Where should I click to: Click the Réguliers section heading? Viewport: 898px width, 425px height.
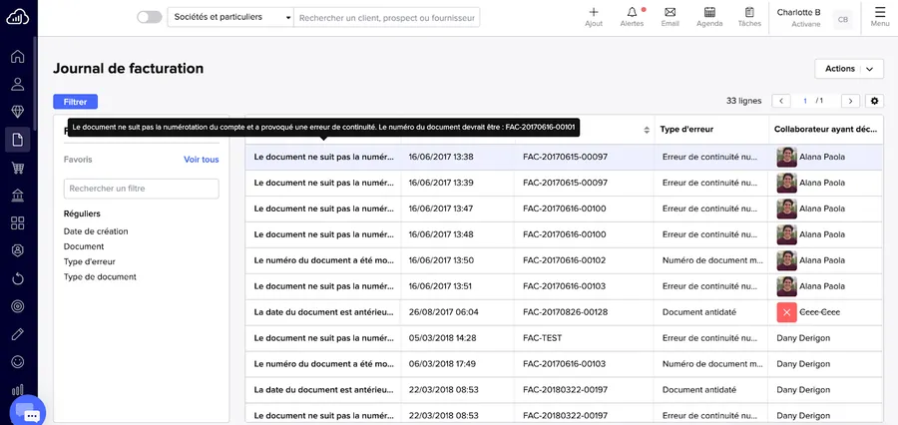[82, 213]
